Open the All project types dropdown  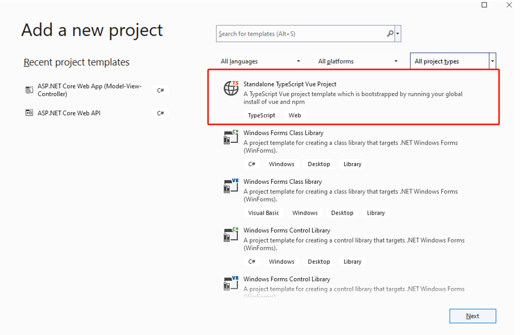pyautogui.click(x=453, y=61)
